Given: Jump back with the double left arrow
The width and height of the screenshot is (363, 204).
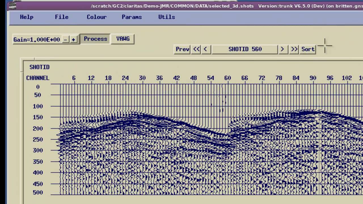Looking at the screenshot, I should pyautogui.click(x=196, y=49).
